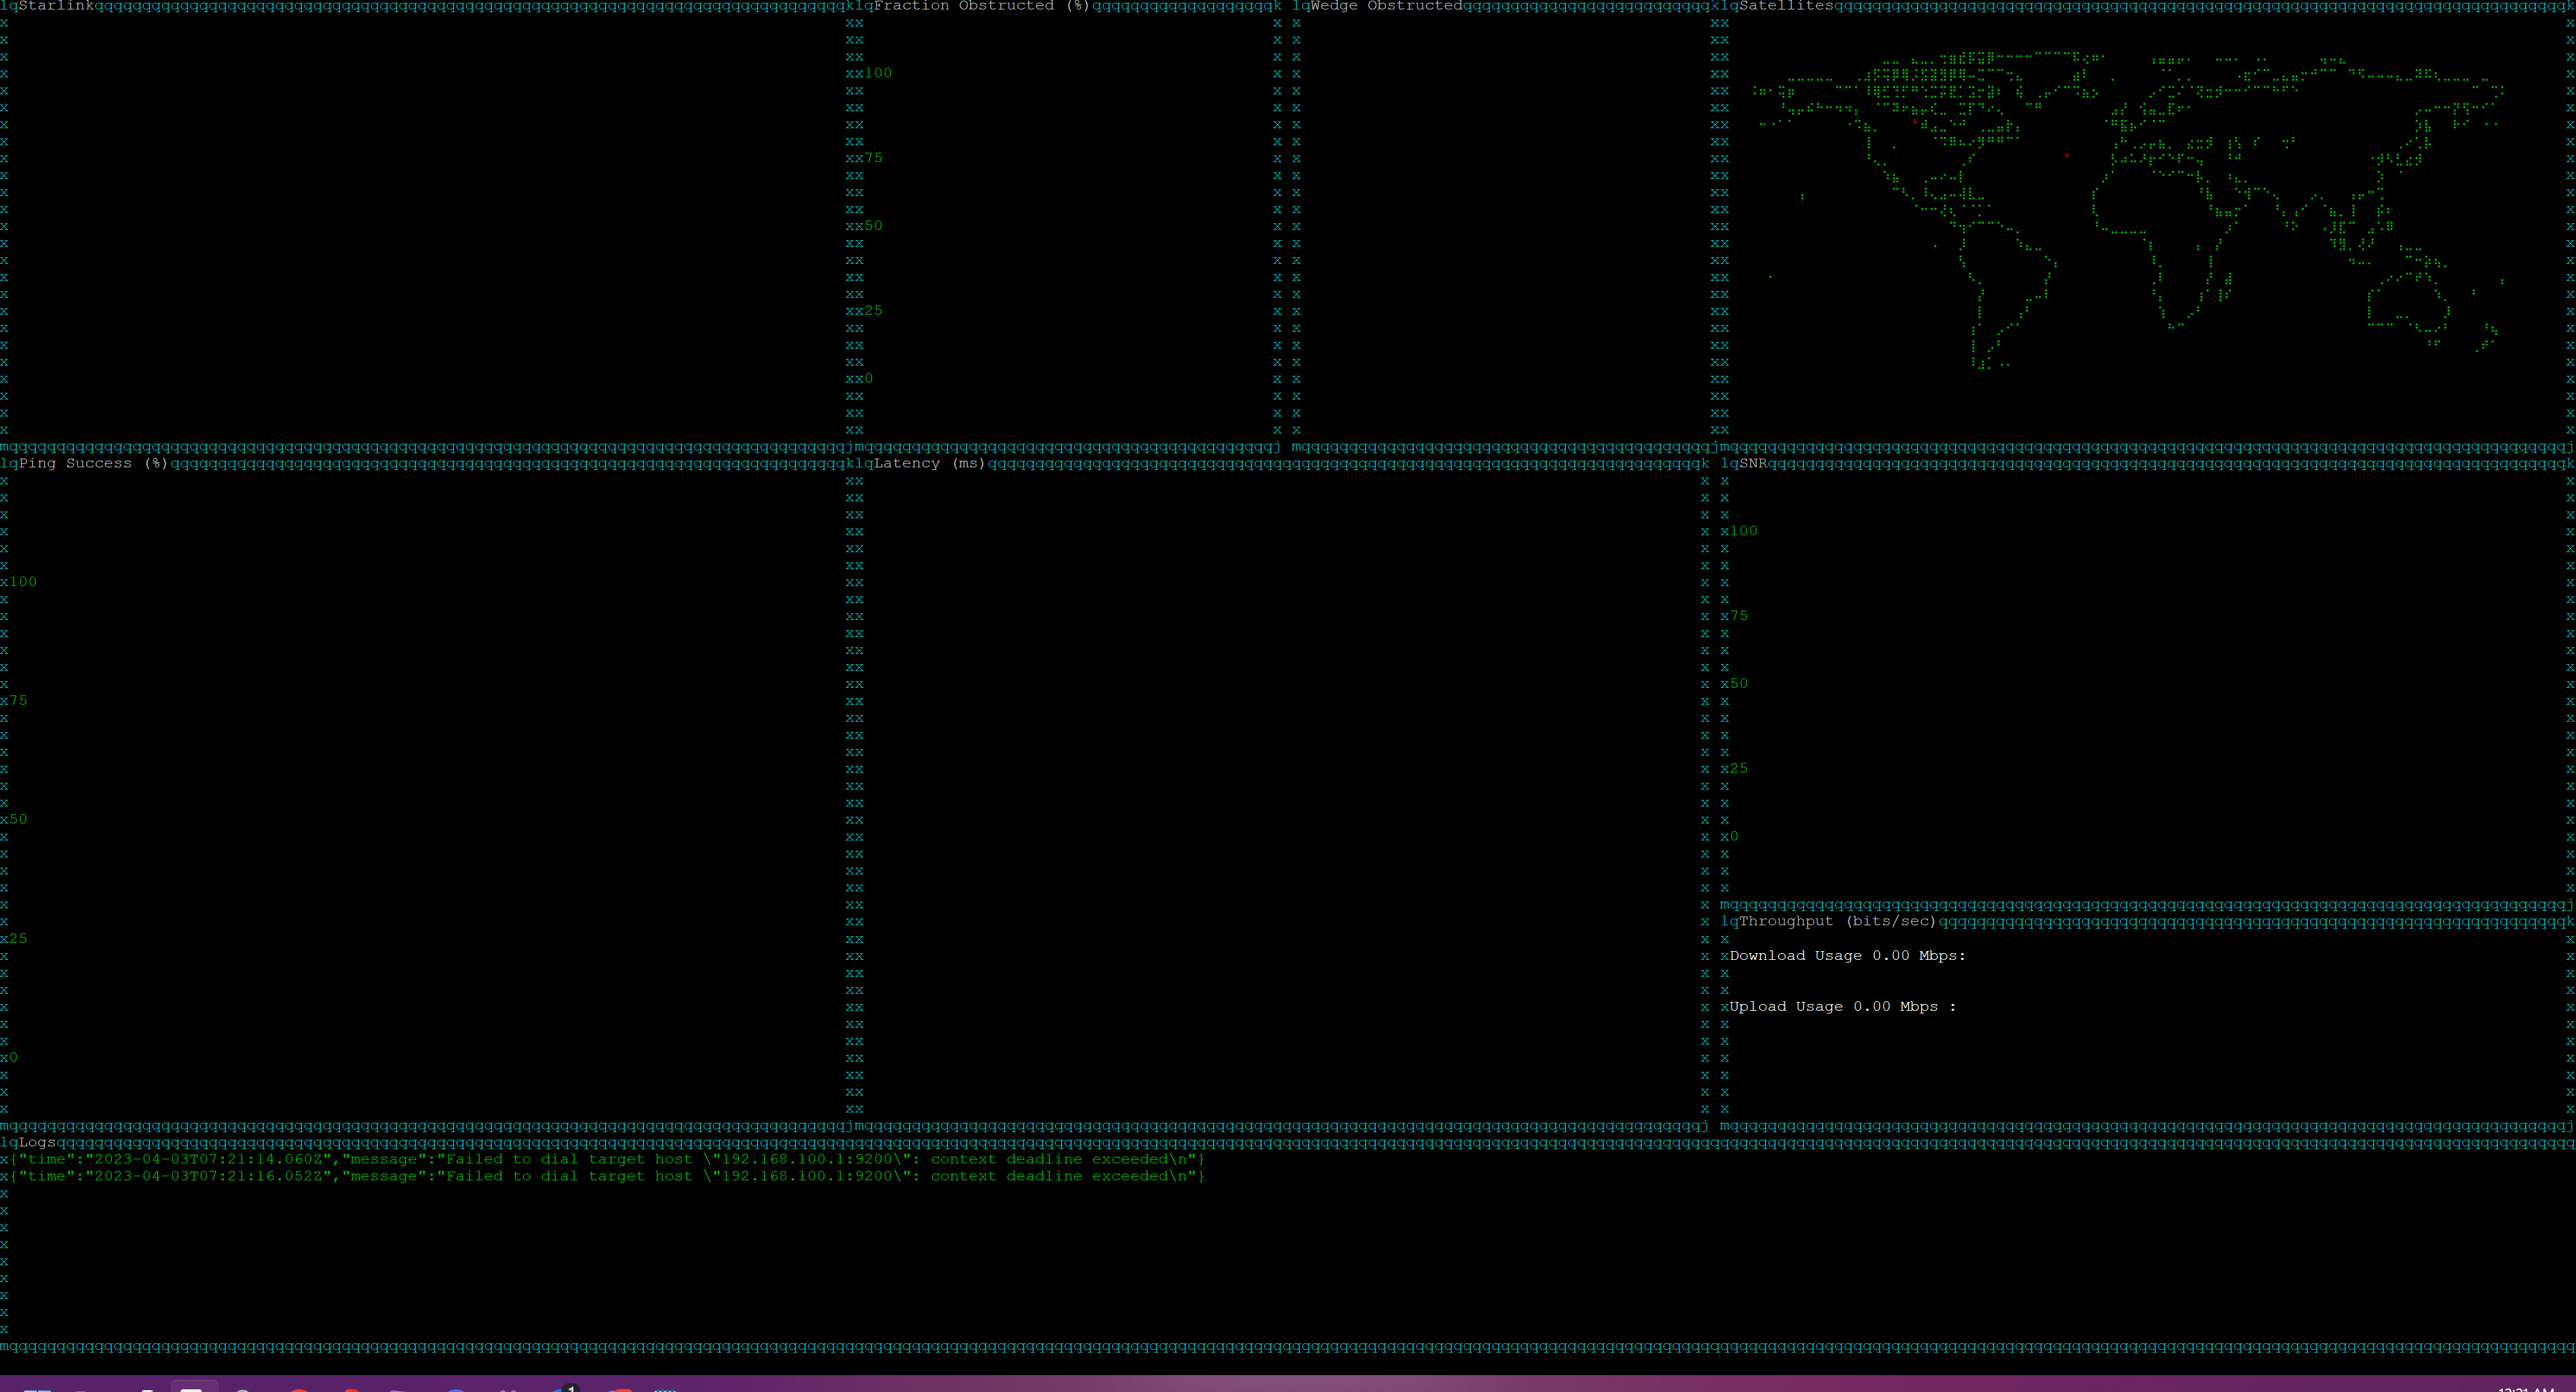
Task: Click the Upload Usage 0.00 Mbps text
Action: coord(1842,1006)
